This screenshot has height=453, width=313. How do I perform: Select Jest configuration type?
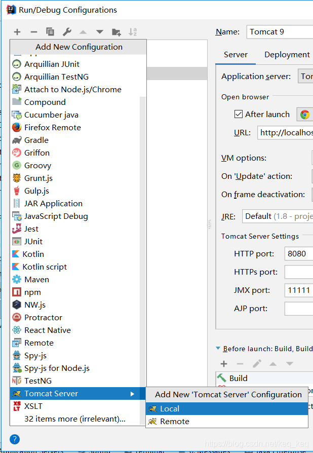[75, 229]
